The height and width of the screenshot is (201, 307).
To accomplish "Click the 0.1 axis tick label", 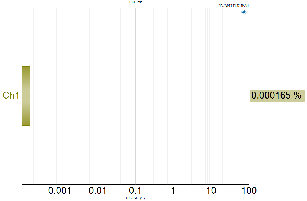I will [135, 190].
